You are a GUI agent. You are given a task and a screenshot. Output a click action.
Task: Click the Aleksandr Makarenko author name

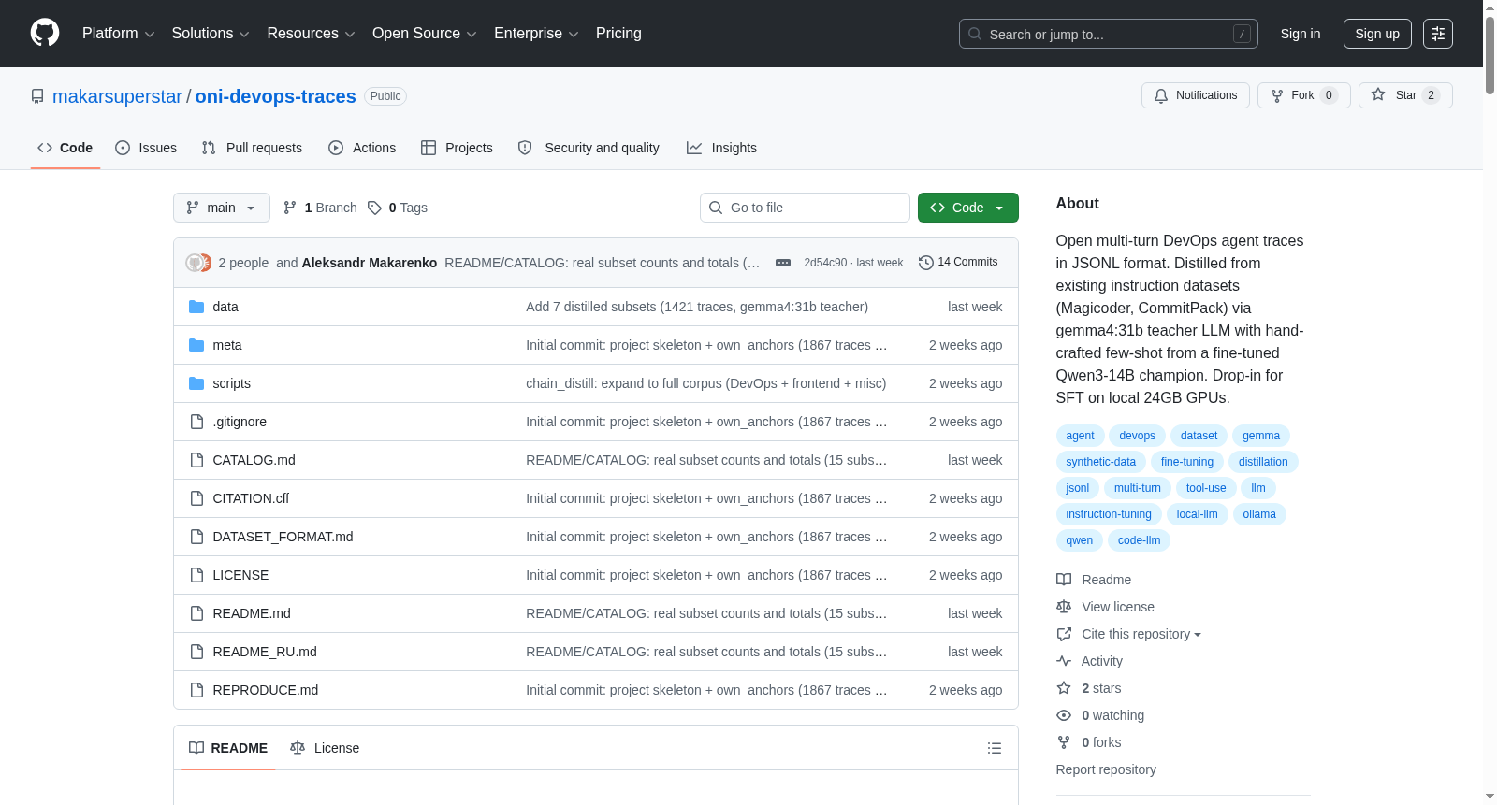coord(370,263)
